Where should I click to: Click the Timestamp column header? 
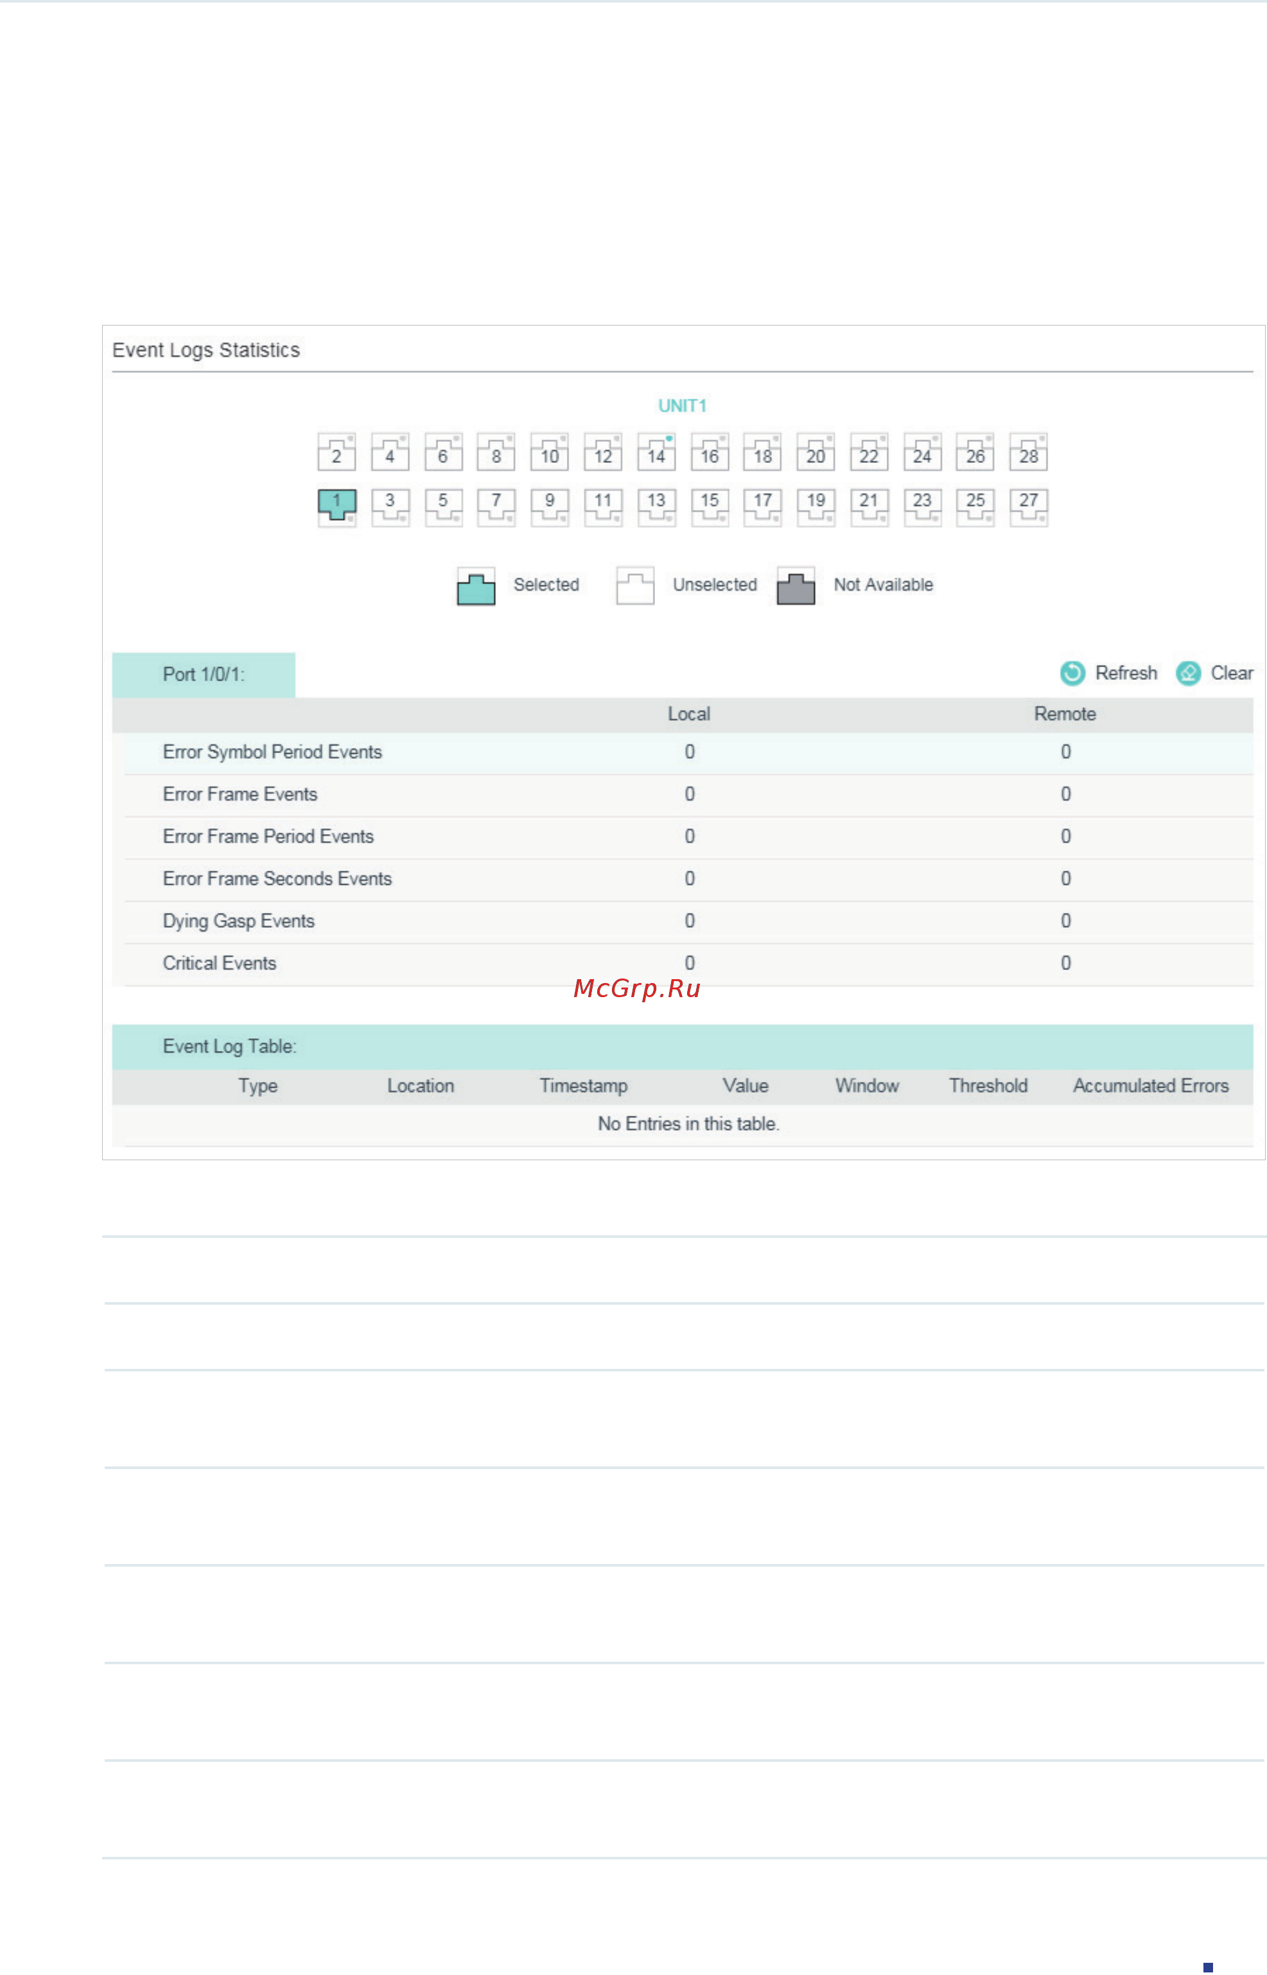[x=583, y=1086]
